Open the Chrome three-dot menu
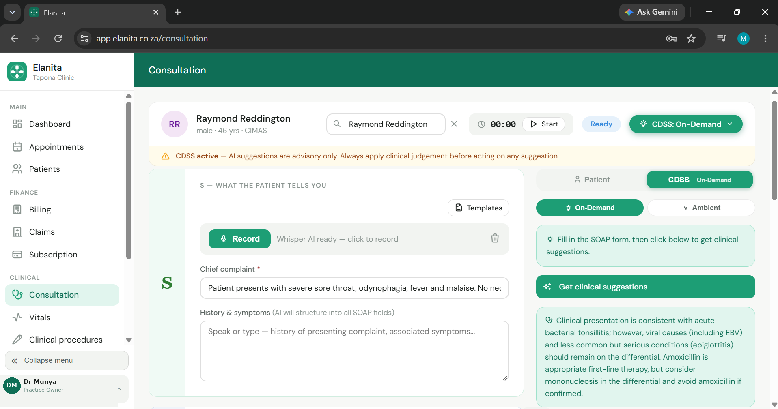Viewport: 778px width, 409px height. (x=765, y=39)
